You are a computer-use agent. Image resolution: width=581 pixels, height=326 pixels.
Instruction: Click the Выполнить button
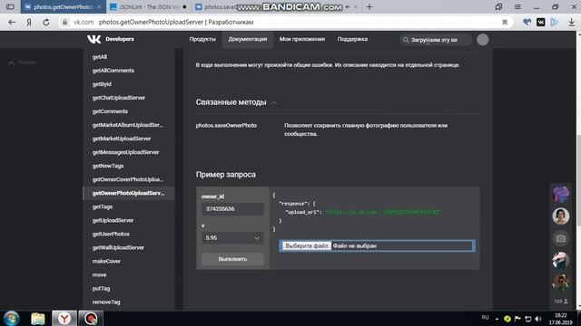[232, 259]
